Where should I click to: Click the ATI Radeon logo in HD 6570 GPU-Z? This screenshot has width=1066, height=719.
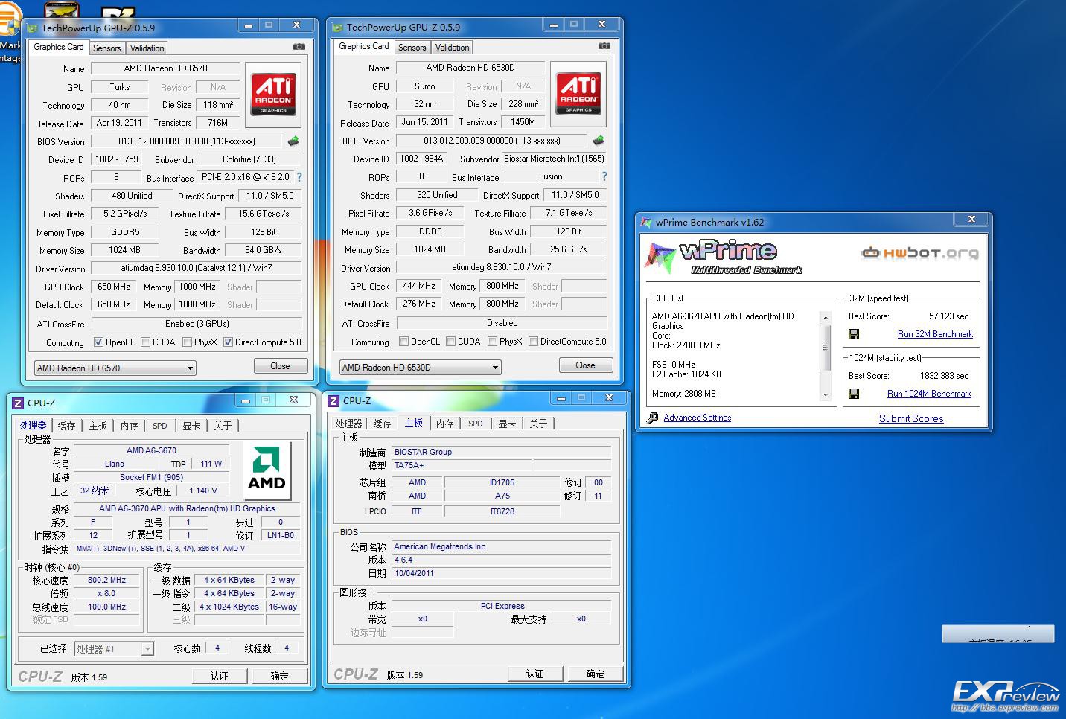[273, 95]
